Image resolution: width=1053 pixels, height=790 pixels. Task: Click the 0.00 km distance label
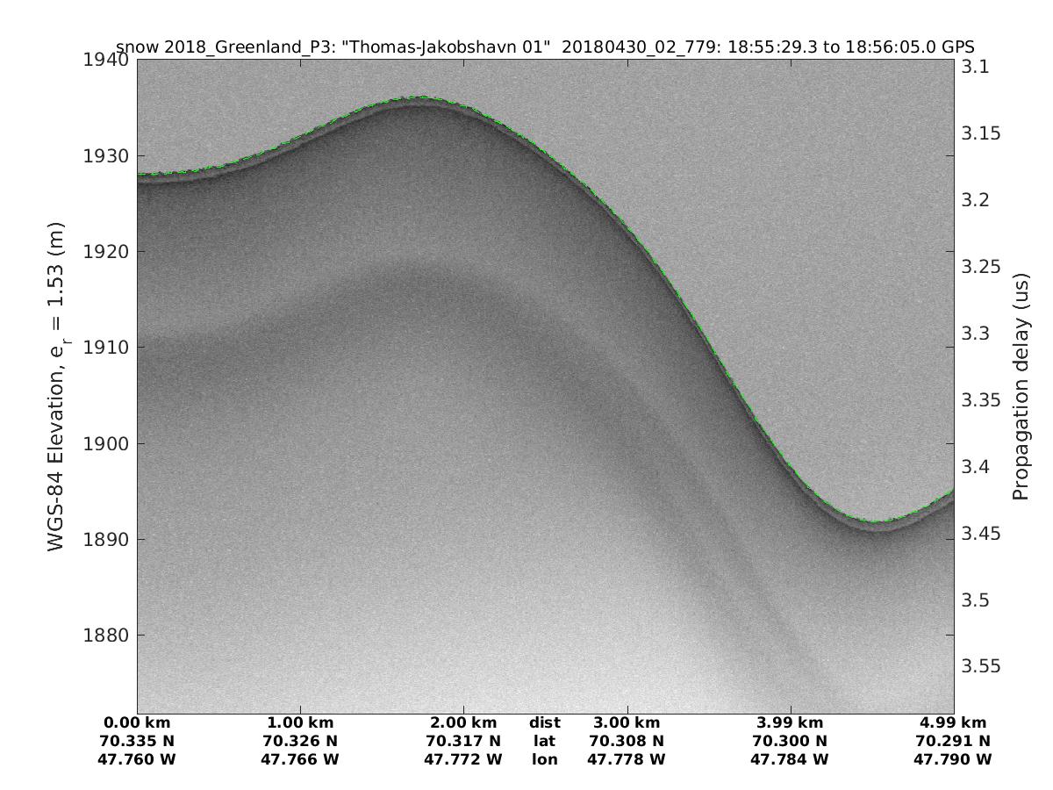click(x=137, y=723)
